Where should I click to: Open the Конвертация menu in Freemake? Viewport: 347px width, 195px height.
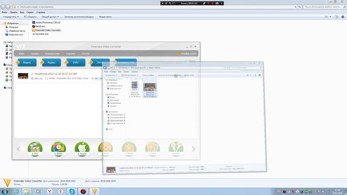pyautogui.click(x=52, y=54)
